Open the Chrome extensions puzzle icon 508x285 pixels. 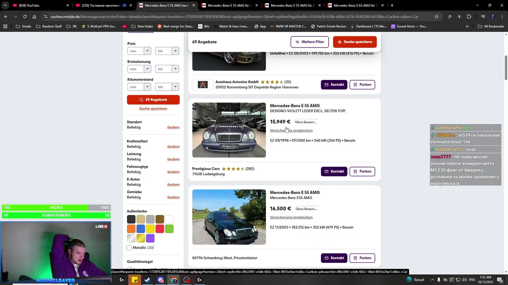(469, 17)
